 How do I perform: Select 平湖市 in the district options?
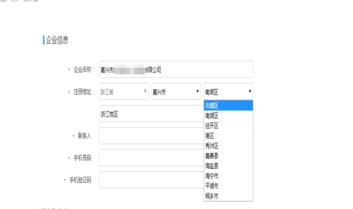pos(228,186)
